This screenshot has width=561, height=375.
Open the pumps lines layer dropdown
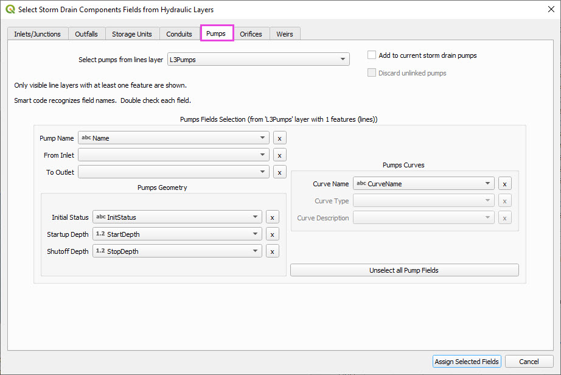click(x=257, y=60)
